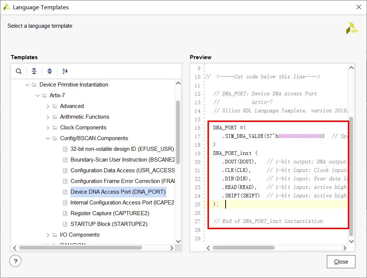Viewport: 367px width, 278px height.
Task: Expand the Advanced folder
Action: point(48,106)
